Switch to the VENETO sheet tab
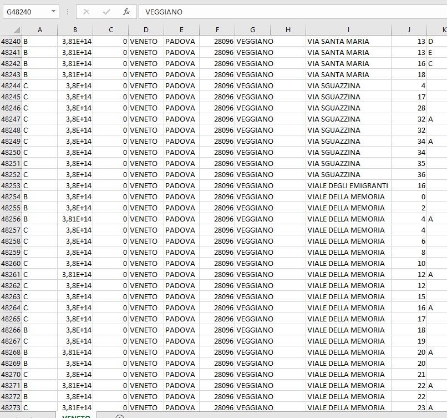Image resolution: width=447 pixels, height=418 pixels. coord(76,416)
